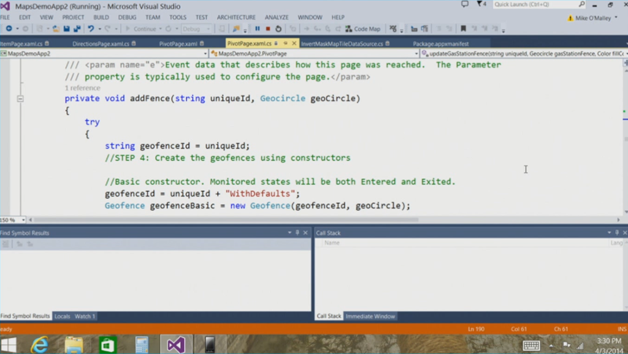Click the Quick Launch search magnifier
Screen dimensions: 628x354
(581, 4)
